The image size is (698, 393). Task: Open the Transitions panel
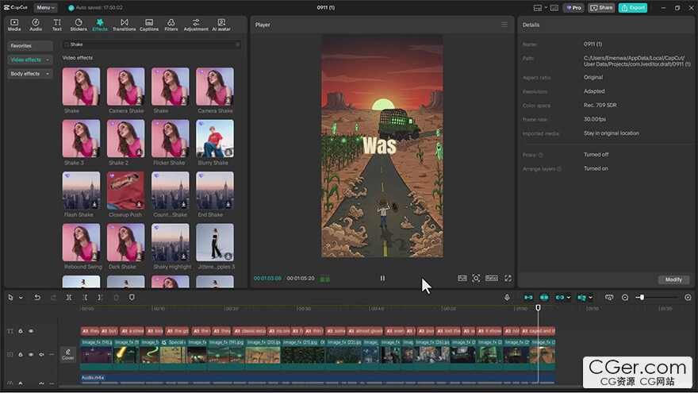click(x=124, y=24)
